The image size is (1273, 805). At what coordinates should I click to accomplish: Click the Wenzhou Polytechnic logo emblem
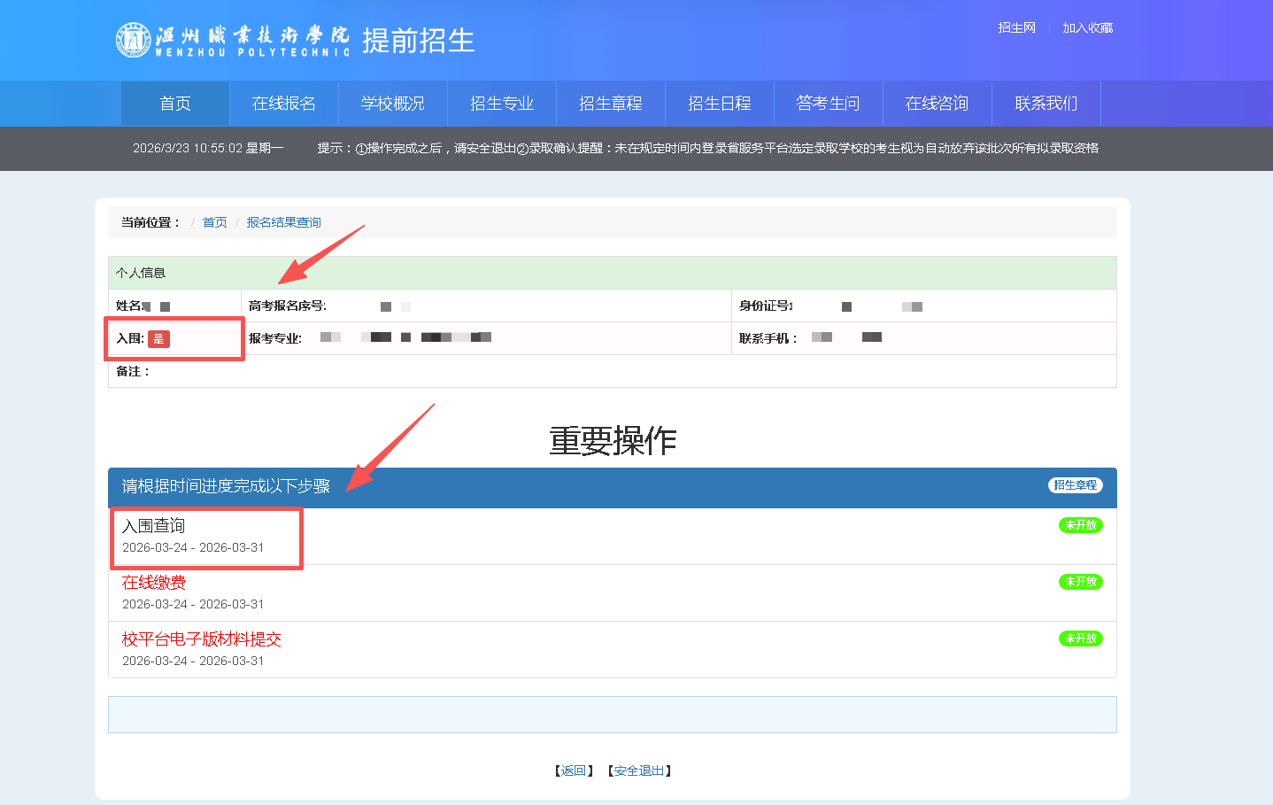click(133, 40)
